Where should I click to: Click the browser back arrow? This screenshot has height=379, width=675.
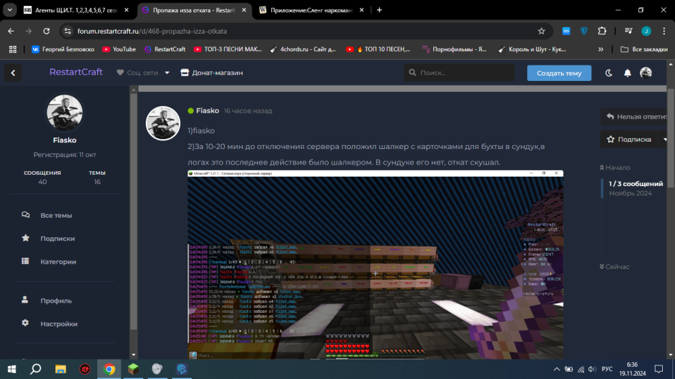pos(11,31)
